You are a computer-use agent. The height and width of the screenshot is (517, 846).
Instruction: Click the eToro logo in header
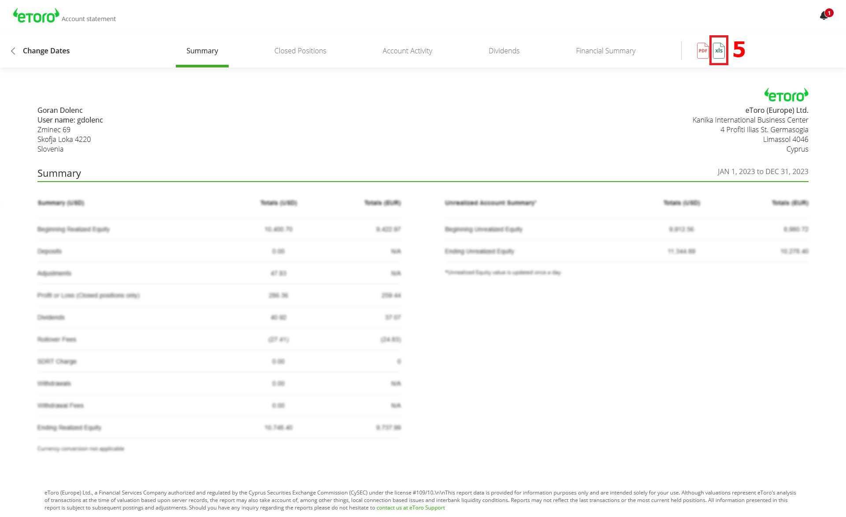[36, 15]
